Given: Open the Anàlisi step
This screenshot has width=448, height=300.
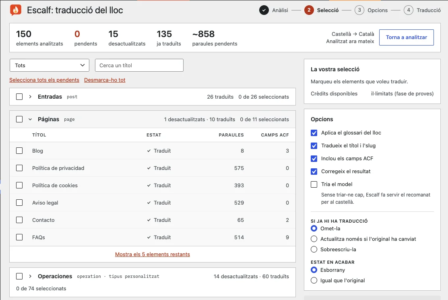Looking at the screenshot, I should tap(280, 10).
